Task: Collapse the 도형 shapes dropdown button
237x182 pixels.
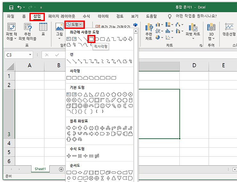Action: (x=75, y=24)
